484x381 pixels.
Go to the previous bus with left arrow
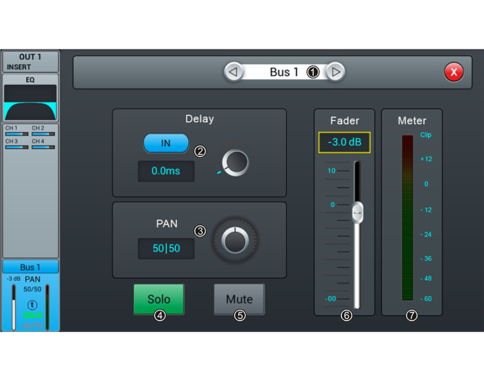click(233, 72)
